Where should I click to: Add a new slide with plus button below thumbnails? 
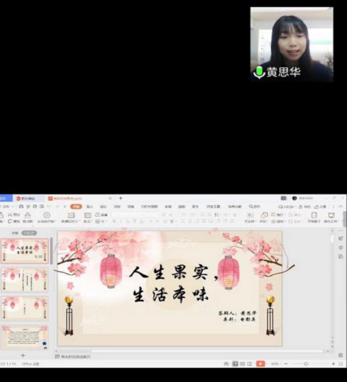point(23,356)
